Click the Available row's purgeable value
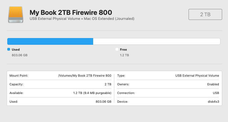The image size is (228, 122). (92, 93)
